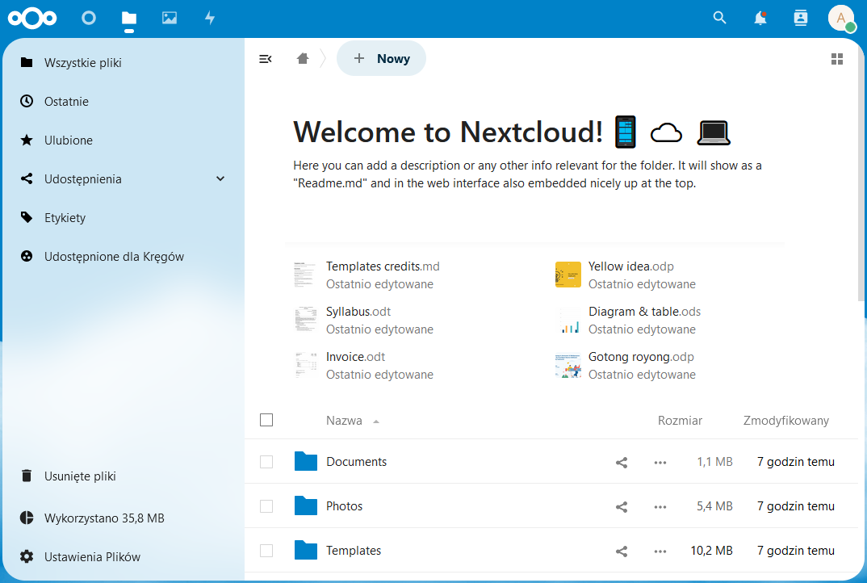Open the Dashboard app from top bar
The width and height of the screenshot is (867, 583).
click(89, 19)
